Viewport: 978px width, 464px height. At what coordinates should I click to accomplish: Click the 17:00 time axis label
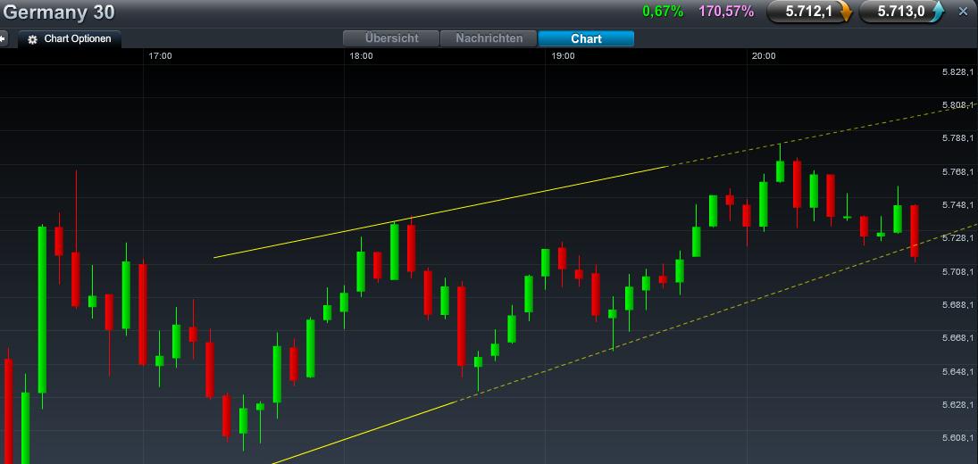(160, 56)
